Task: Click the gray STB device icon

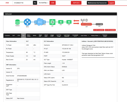Action: point(99,24)
